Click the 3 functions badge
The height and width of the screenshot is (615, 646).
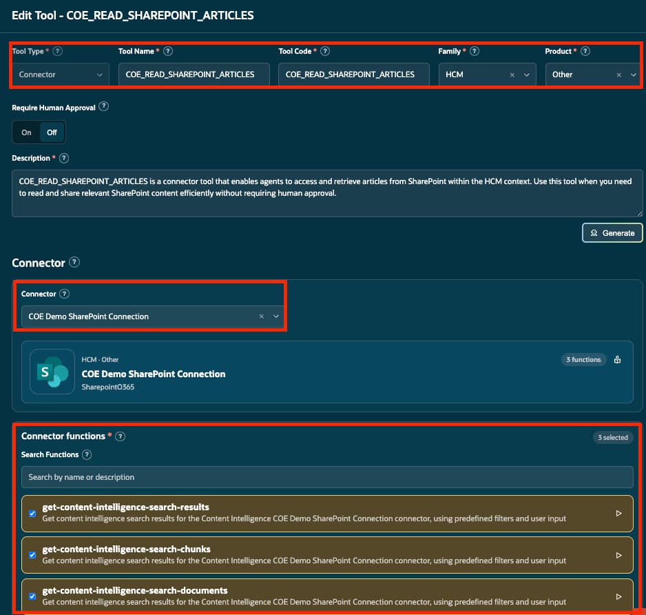(583, 360)
